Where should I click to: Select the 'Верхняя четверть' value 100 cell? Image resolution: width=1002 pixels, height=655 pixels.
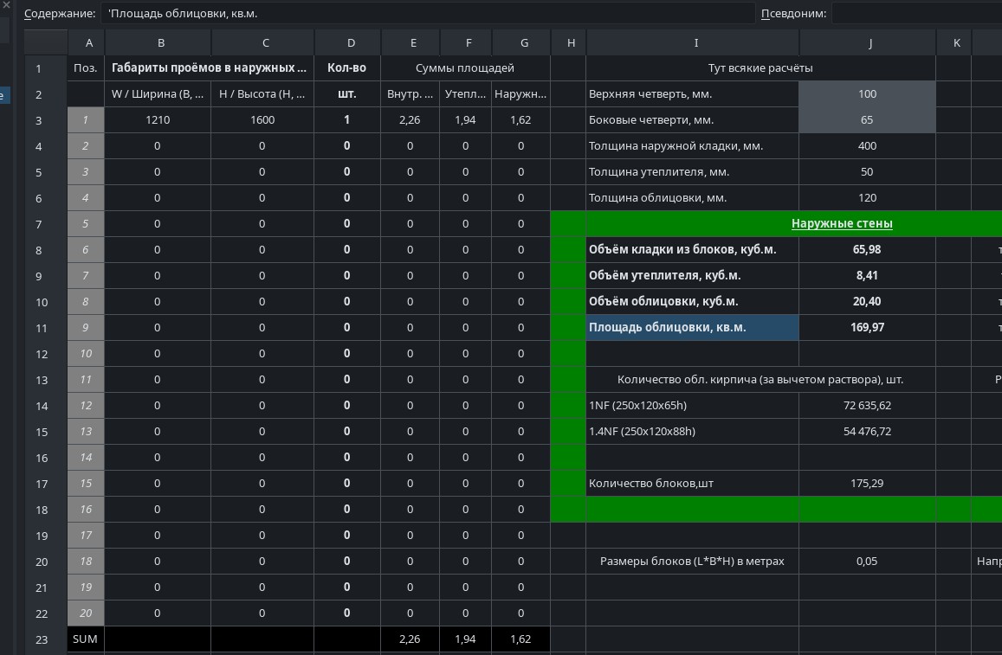click(867, 93)
